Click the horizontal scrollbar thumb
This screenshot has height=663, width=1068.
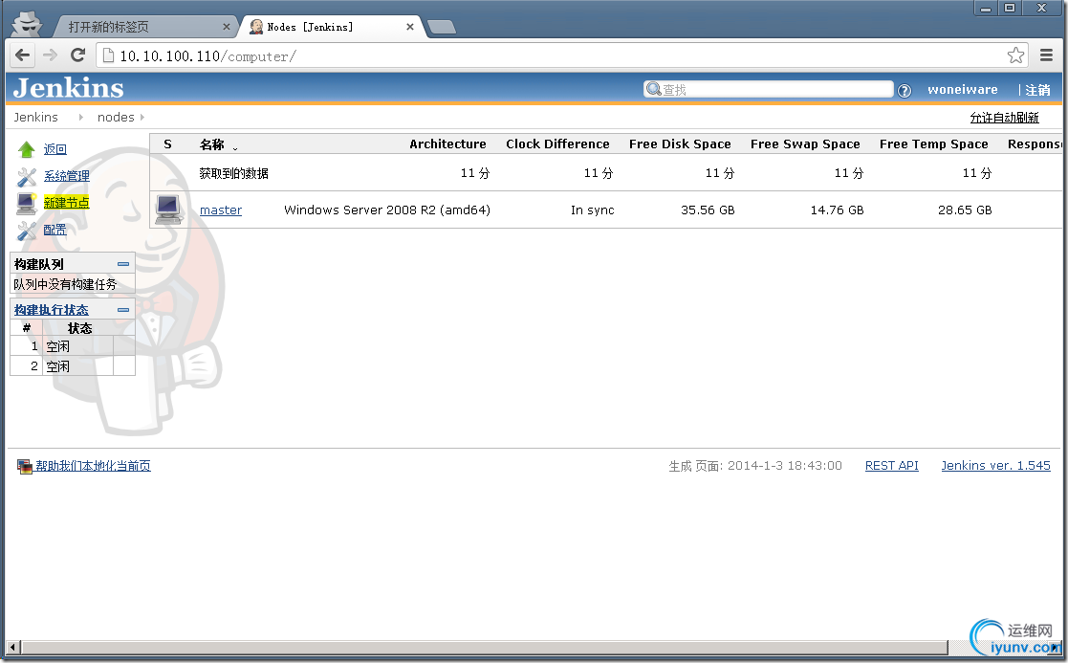(x=484, y=646)
